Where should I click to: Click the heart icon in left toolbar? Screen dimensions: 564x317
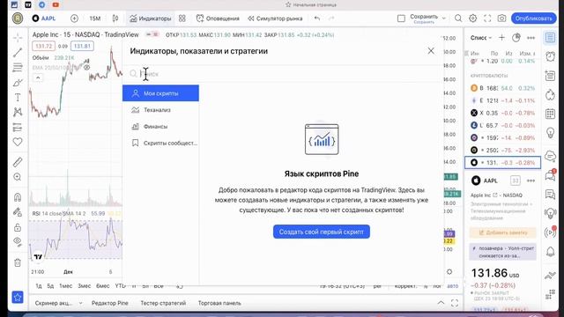pos(18,142)
